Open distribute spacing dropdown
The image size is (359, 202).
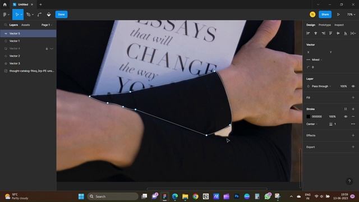[x=353, y=34]
